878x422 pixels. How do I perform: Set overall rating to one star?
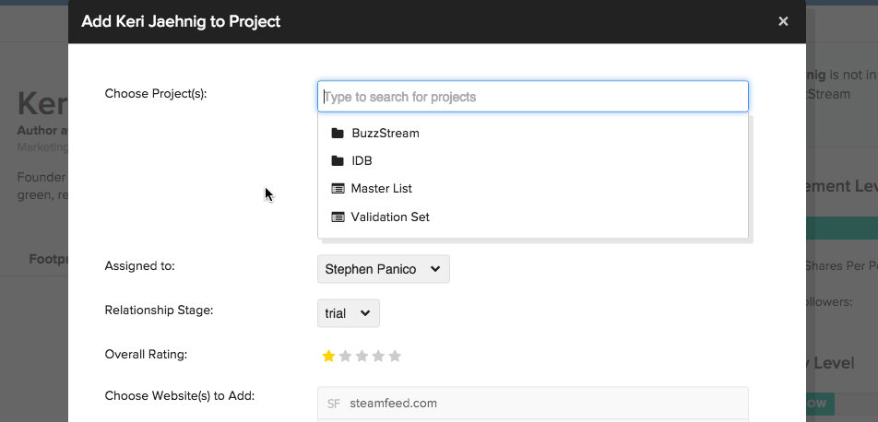point(328,356)
